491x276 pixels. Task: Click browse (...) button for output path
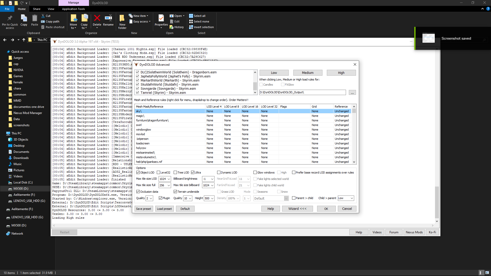[352, 93]
